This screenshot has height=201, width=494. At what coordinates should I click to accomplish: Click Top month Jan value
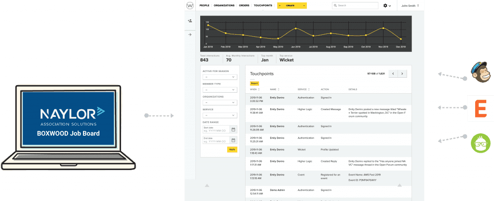[265, 59]
